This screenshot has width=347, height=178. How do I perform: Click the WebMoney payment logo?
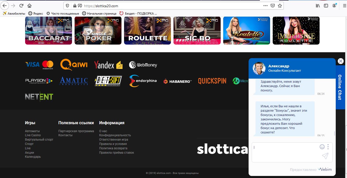pyautogui.click(x=143, y=65)
